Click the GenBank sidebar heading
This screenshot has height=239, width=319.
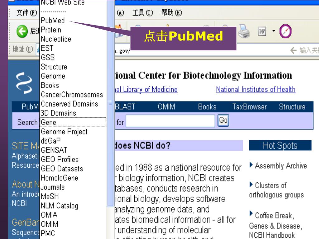26,223
